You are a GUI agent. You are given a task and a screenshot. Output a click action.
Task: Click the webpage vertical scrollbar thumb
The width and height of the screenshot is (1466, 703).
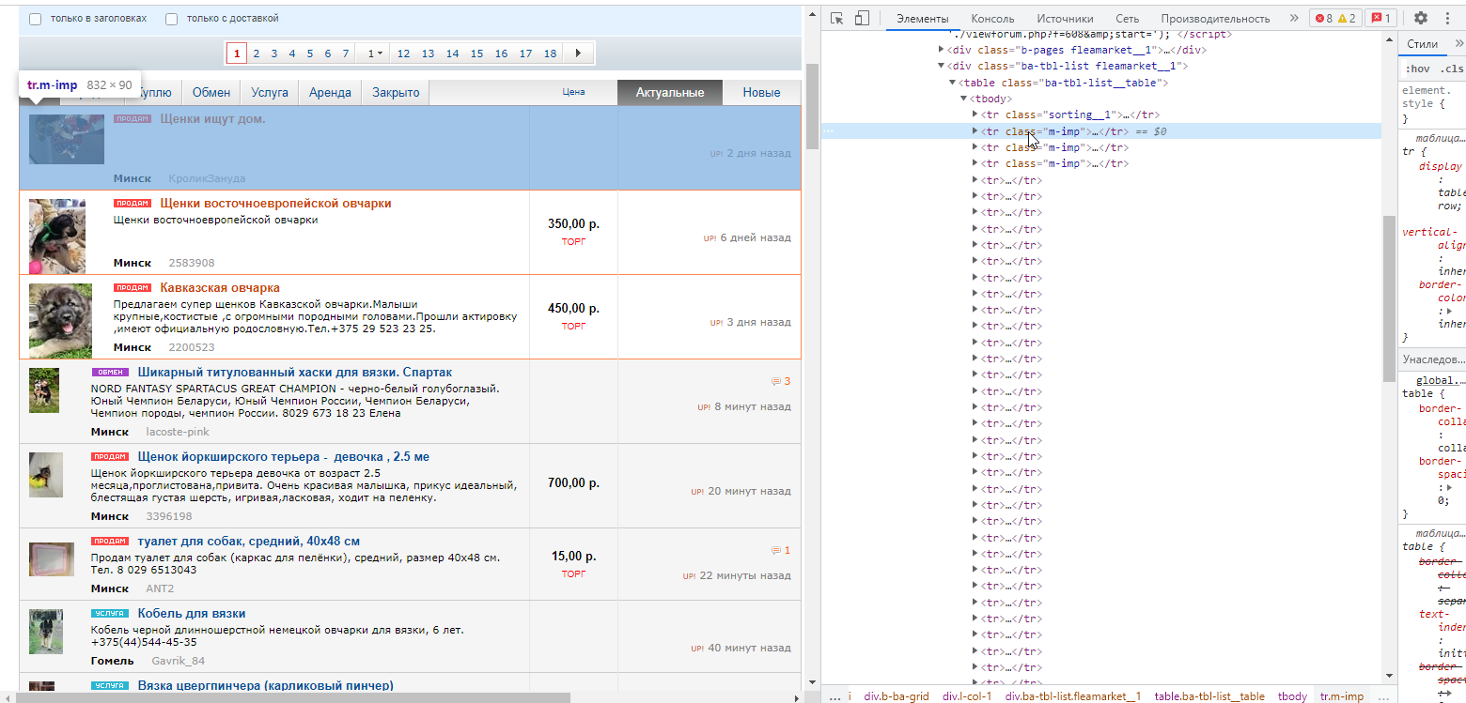coord(812,106)
